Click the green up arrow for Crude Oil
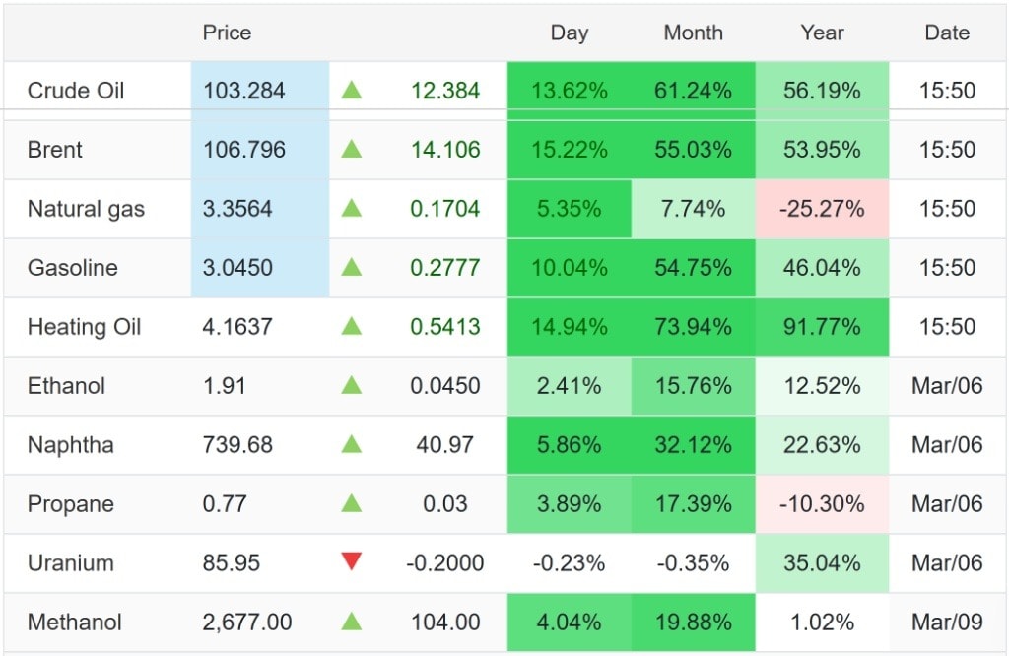 352,91
